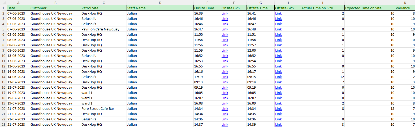Select Julian staff cell in row 2
415x127 pixels.
point(160,13)
